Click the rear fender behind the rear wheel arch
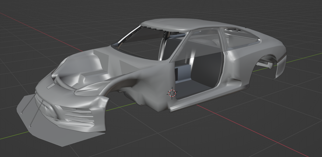Viewport: 322px width, 157px height. pos(281,66)
